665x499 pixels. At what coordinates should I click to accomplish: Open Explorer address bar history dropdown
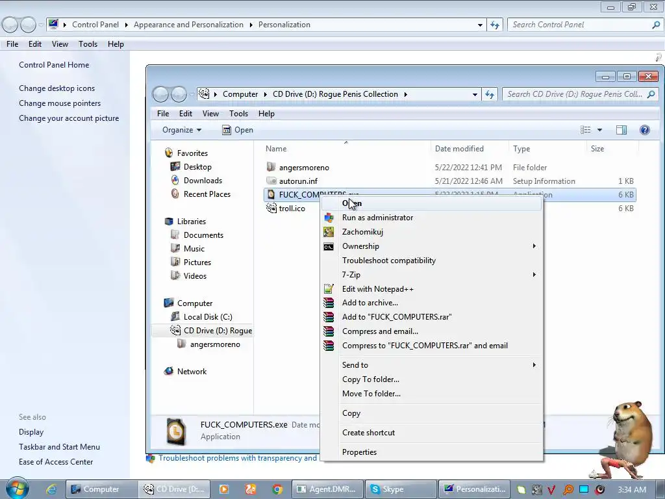click(x=475, y=94)
